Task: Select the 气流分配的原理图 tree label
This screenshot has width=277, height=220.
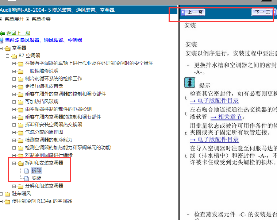Action: [44, 132]
